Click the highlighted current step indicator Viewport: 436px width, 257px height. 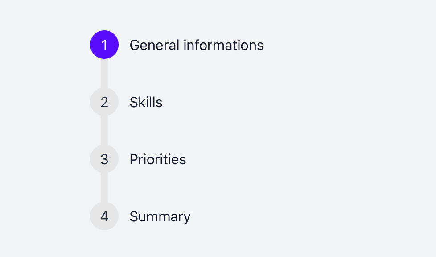pyautogui.click(x=104, y=45)
